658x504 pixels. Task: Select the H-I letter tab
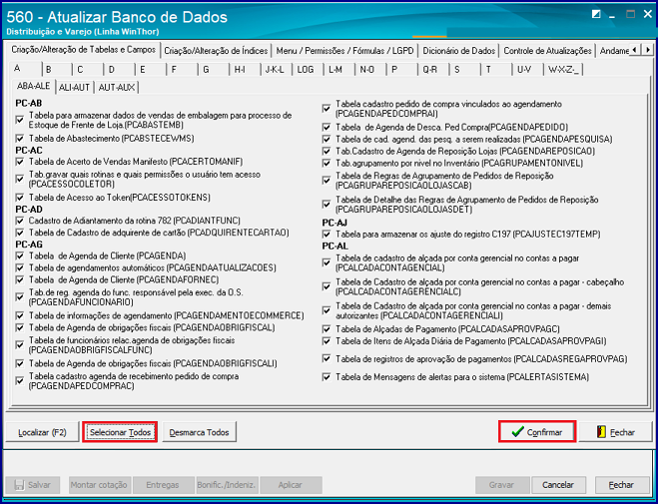tap(245, 70)
